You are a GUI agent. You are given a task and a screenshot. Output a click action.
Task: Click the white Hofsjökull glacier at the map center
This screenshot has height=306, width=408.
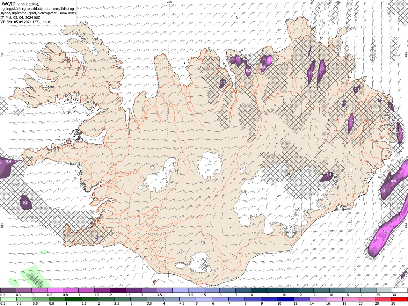[210, 165]
